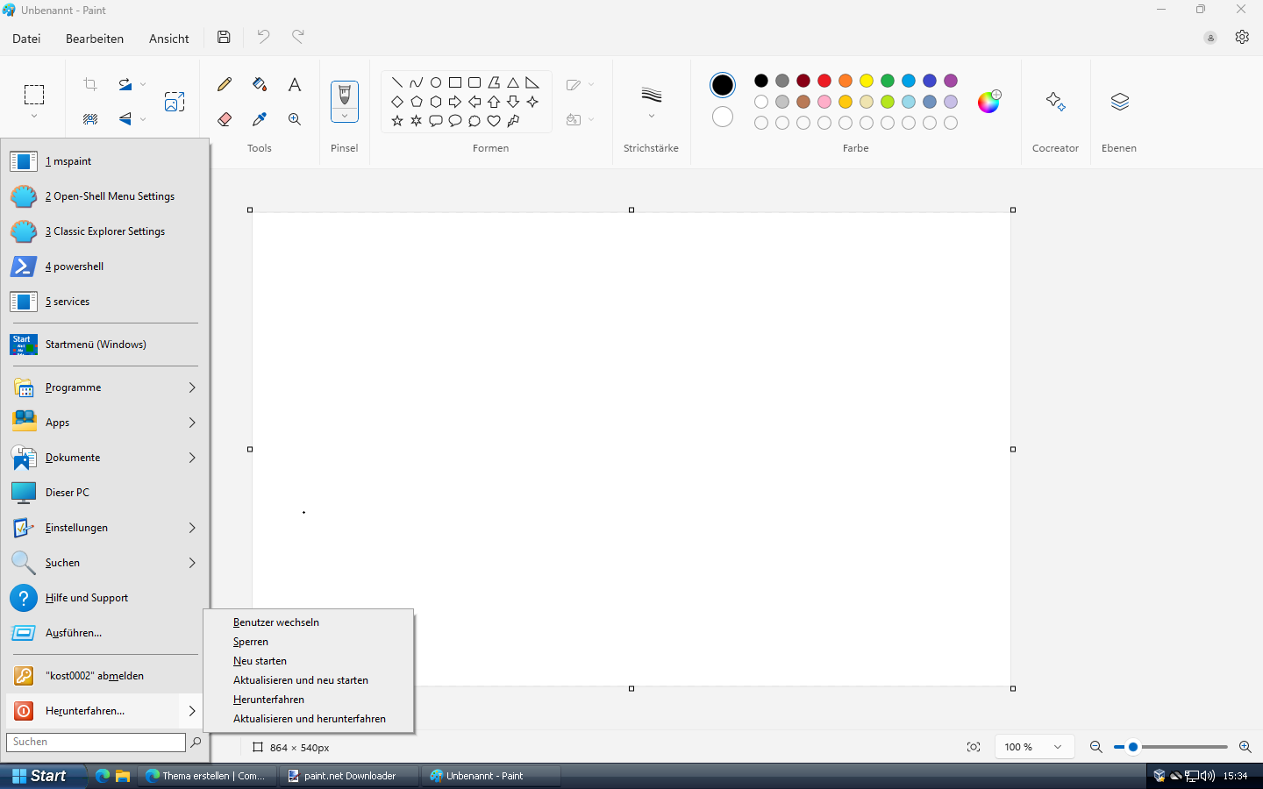Choose 'Neu starten' from the shutdown submenu

point(260,660)
